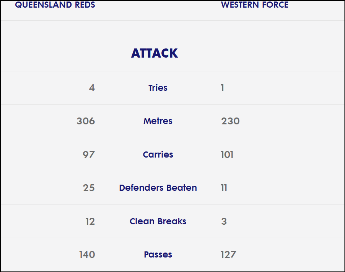
Task: Select Reds metres value 306
Action: click(x=86, y=121)
